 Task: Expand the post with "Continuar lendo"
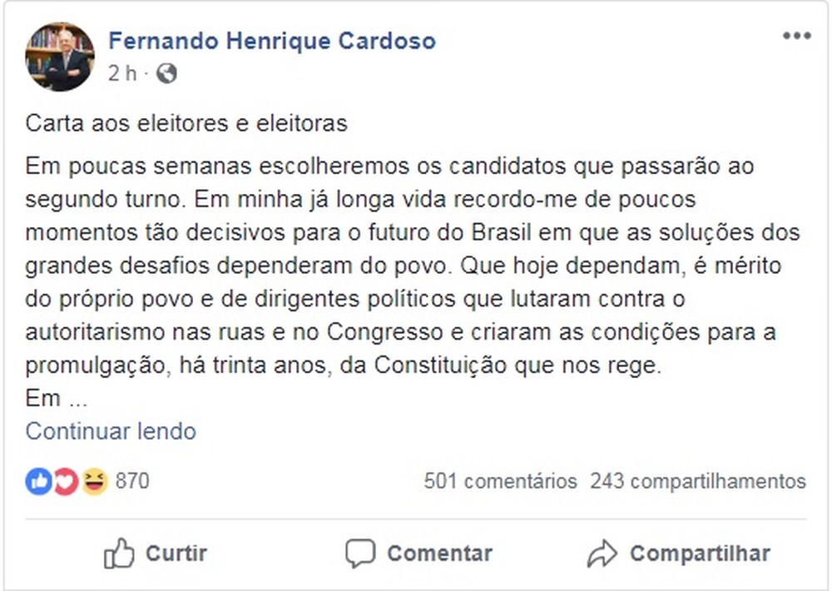coord(111,431)
